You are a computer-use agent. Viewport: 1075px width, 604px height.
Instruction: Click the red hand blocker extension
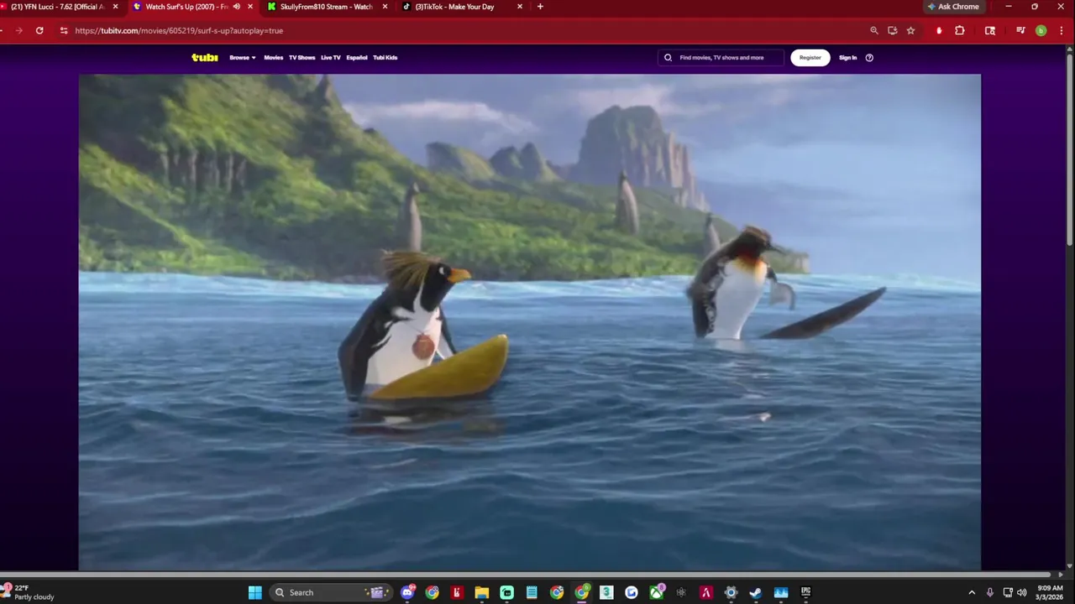(x=939, y=30)
